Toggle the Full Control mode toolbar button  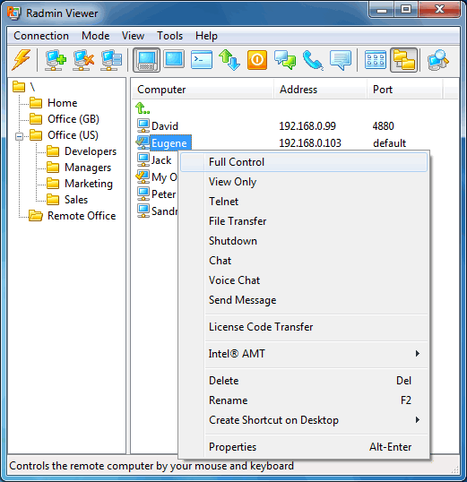[146, 60]
